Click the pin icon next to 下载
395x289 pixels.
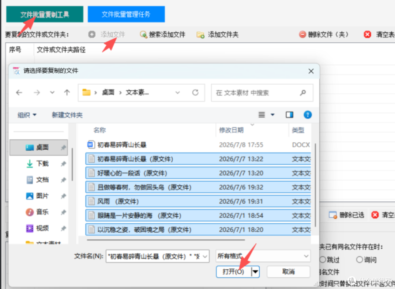(x=63, y=164)
